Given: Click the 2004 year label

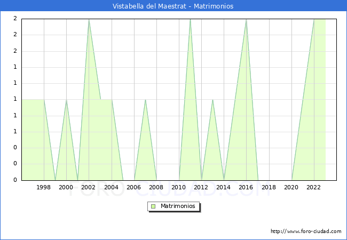Looking at the screenshot, I should (x=111, y=187).
